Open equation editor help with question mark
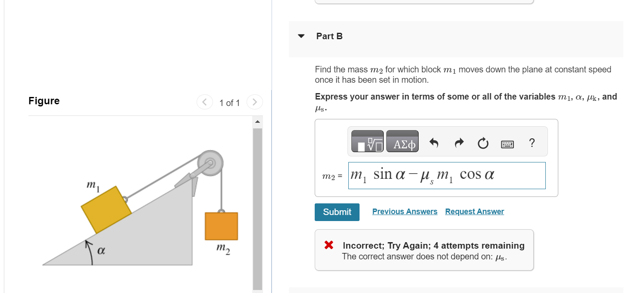This screenshot has height=293, width=632. (x=532, y=143)
